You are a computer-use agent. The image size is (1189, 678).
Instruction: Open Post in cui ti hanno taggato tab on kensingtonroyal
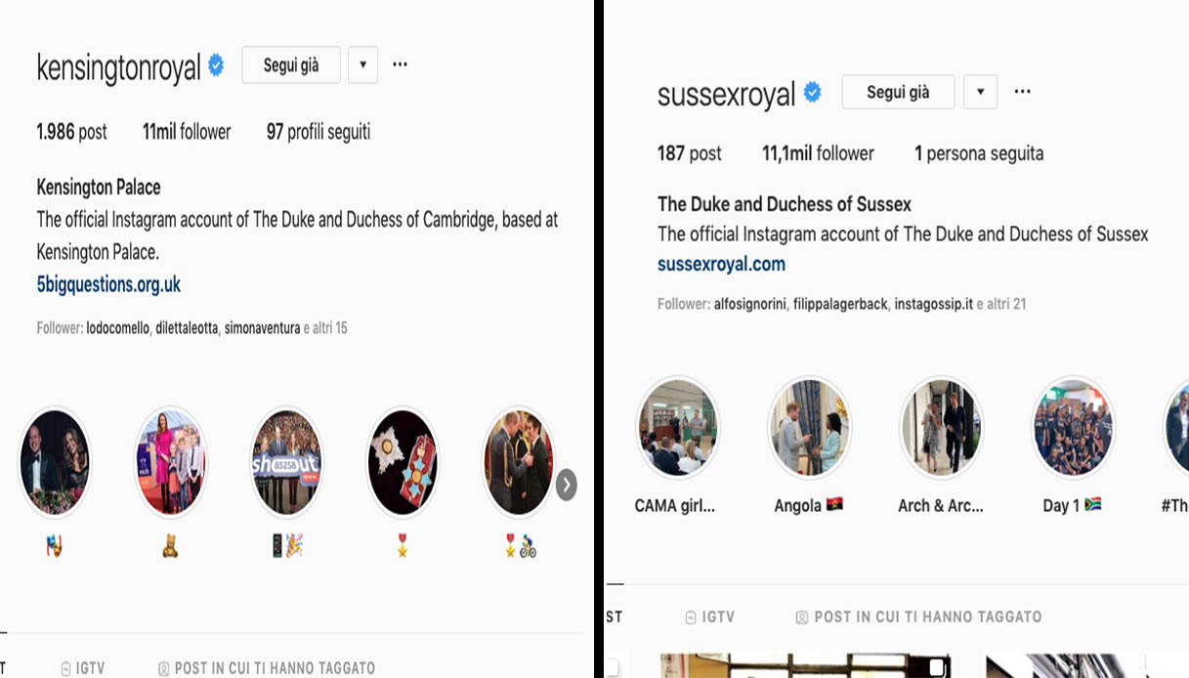pos(266,669)
